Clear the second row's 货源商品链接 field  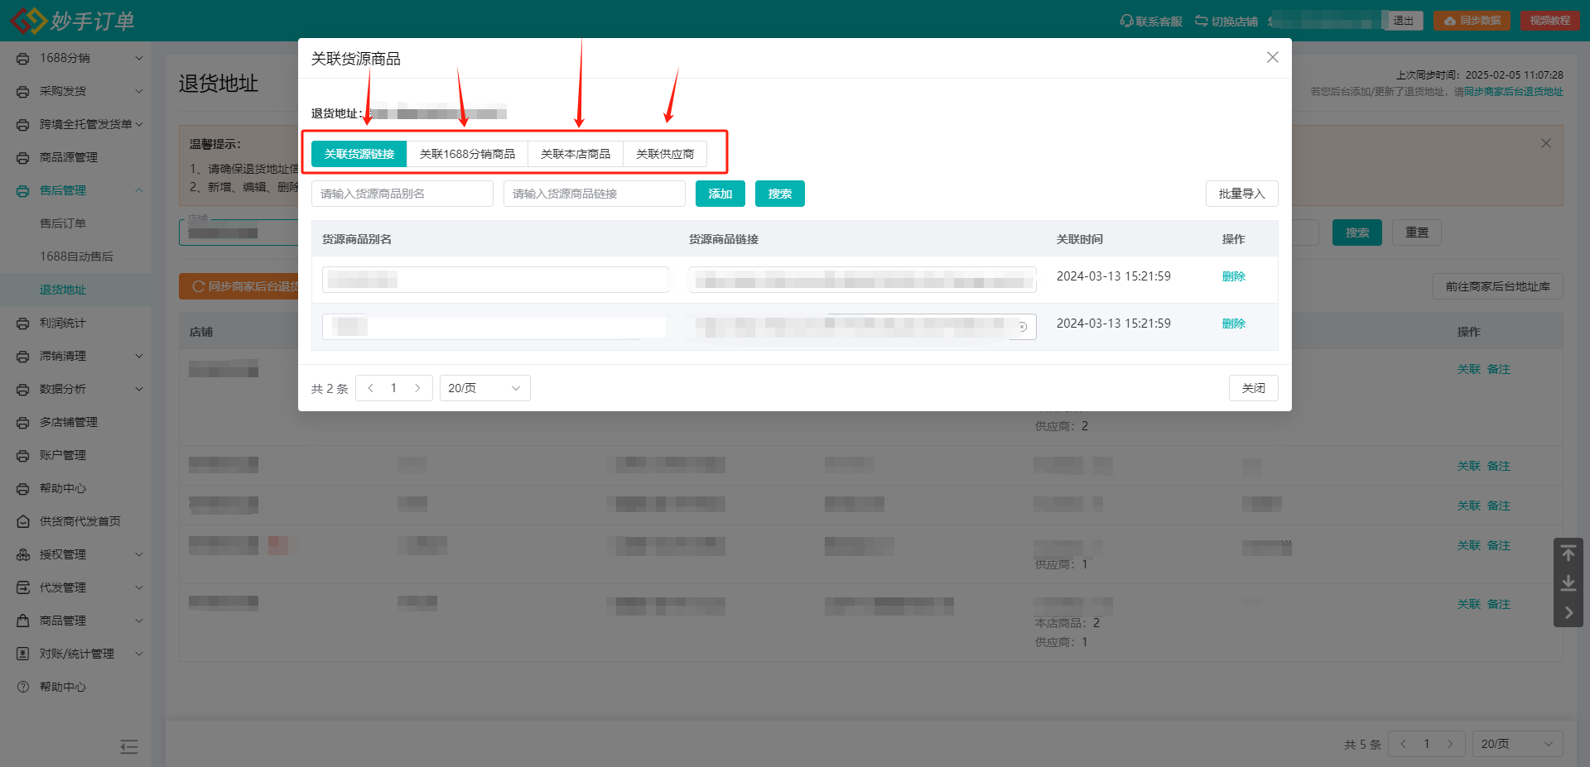tap(1023, 327)
